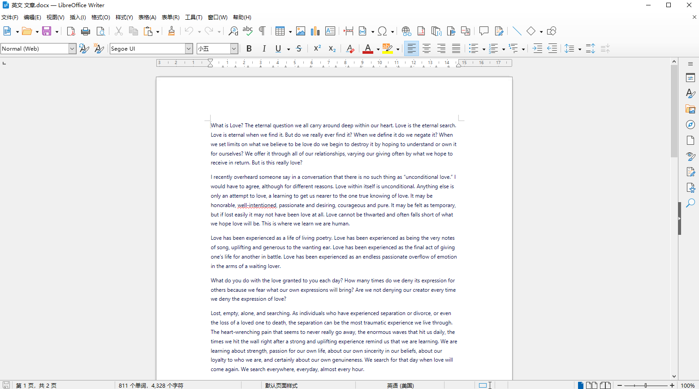Screen dimensions: 699x389
Task: Open the 格式 menu
Action: tap(100, 17)
